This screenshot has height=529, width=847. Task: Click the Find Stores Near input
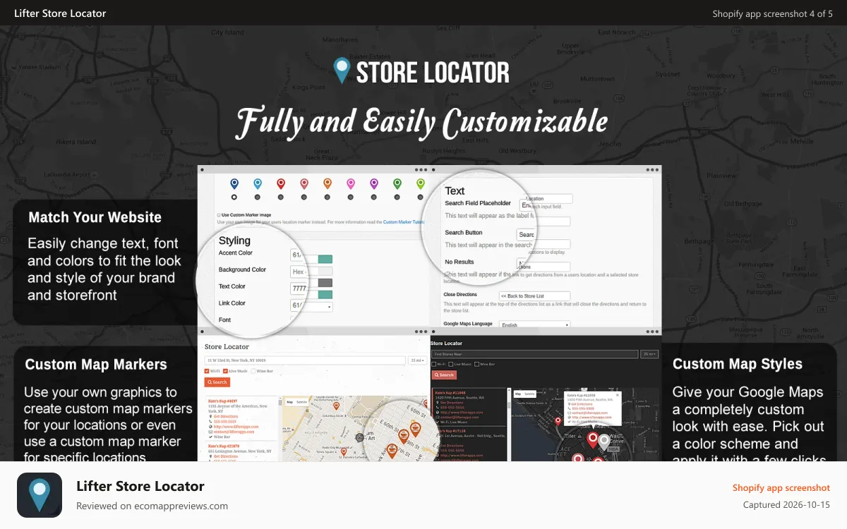tap(534, 353)
